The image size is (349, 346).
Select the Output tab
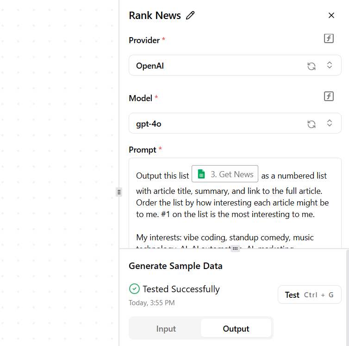pyautogui.click(x=236, y=329)
